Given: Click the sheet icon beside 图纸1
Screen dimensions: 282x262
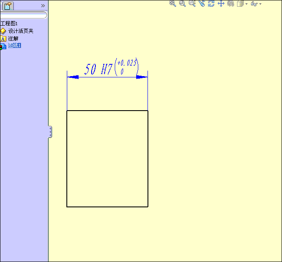Looking at the screenshot, I should (x=3, y=46).
